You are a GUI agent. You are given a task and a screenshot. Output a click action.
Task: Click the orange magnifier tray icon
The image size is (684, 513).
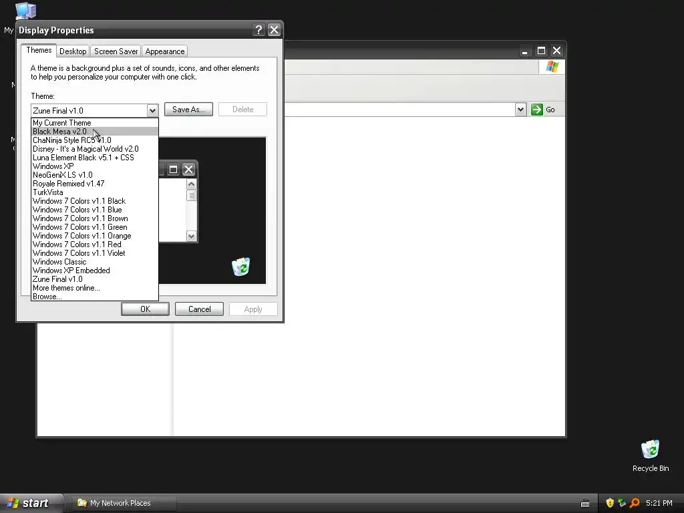point(635,503)
